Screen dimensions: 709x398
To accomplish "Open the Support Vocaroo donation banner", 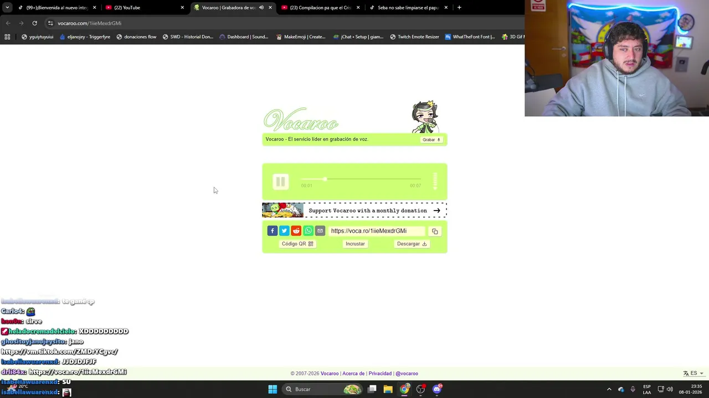I will coord(354,210).
